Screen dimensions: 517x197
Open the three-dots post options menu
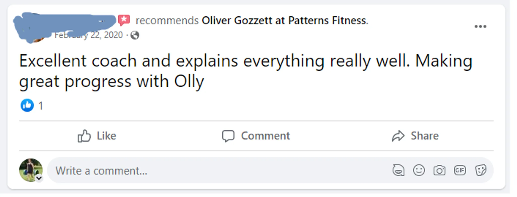point(480,26)
